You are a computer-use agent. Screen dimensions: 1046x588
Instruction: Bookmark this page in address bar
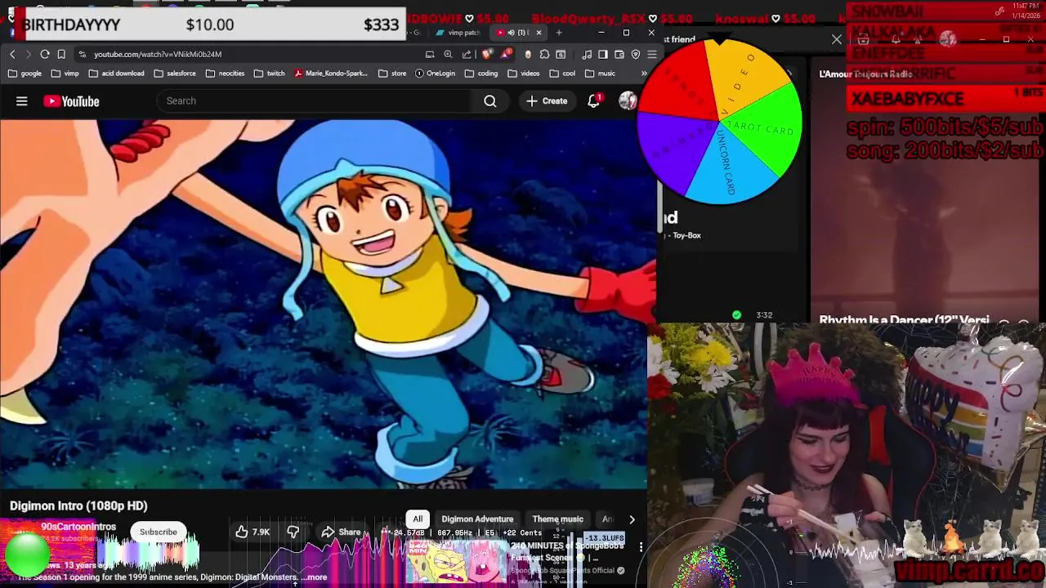[61, 54]
